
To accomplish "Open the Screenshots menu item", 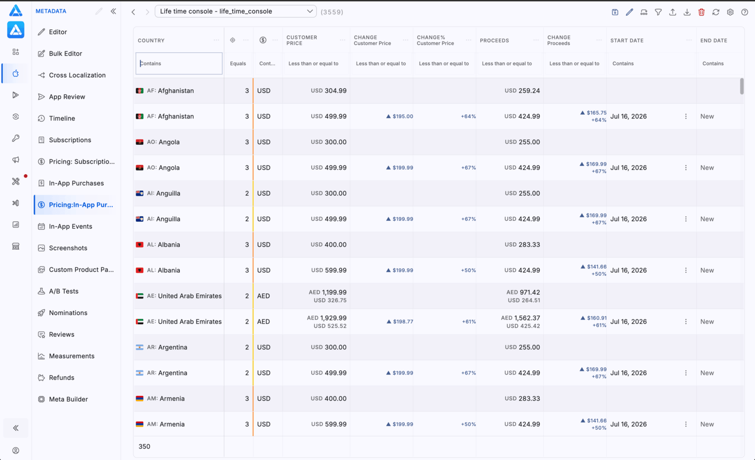I will point(68,248).
